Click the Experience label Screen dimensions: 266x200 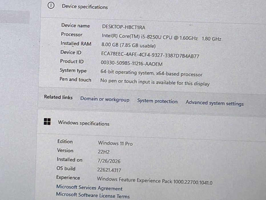click(x=68, y=178)
